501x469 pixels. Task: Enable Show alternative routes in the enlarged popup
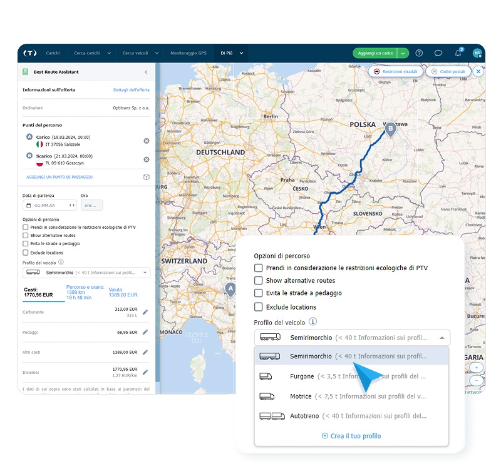258,280
